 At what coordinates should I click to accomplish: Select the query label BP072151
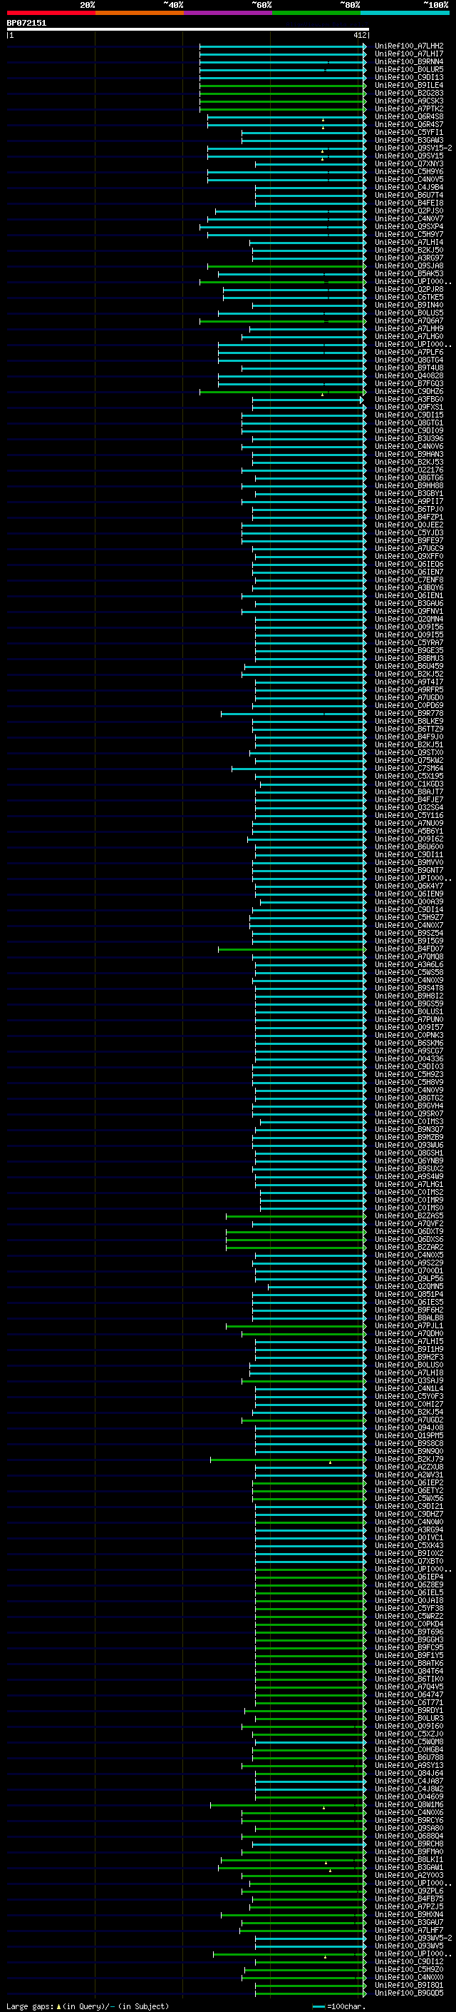tap(26, 23)
